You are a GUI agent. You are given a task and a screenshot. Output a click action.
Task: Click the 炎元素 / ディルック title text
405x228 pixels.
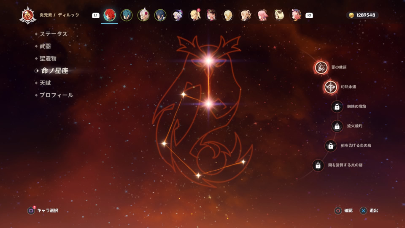59,15
